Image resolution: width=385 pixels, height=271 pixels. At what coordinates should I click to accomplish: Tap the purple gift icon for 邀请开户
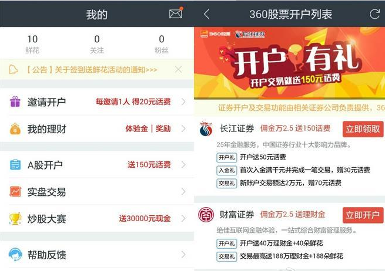(x=15, y=101)
